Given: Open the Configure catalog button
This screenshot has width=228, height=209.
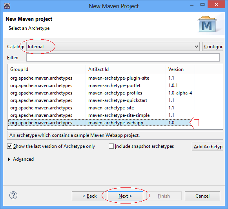Looking at the screenshot, I should tap(212, 47).
